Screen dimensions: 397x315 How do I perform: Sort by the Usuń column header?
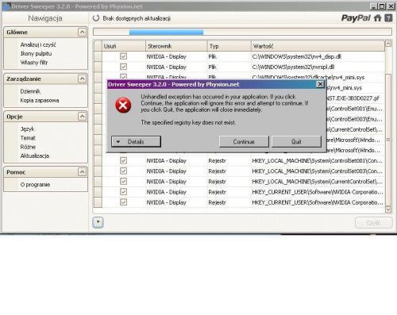(124, 46)
